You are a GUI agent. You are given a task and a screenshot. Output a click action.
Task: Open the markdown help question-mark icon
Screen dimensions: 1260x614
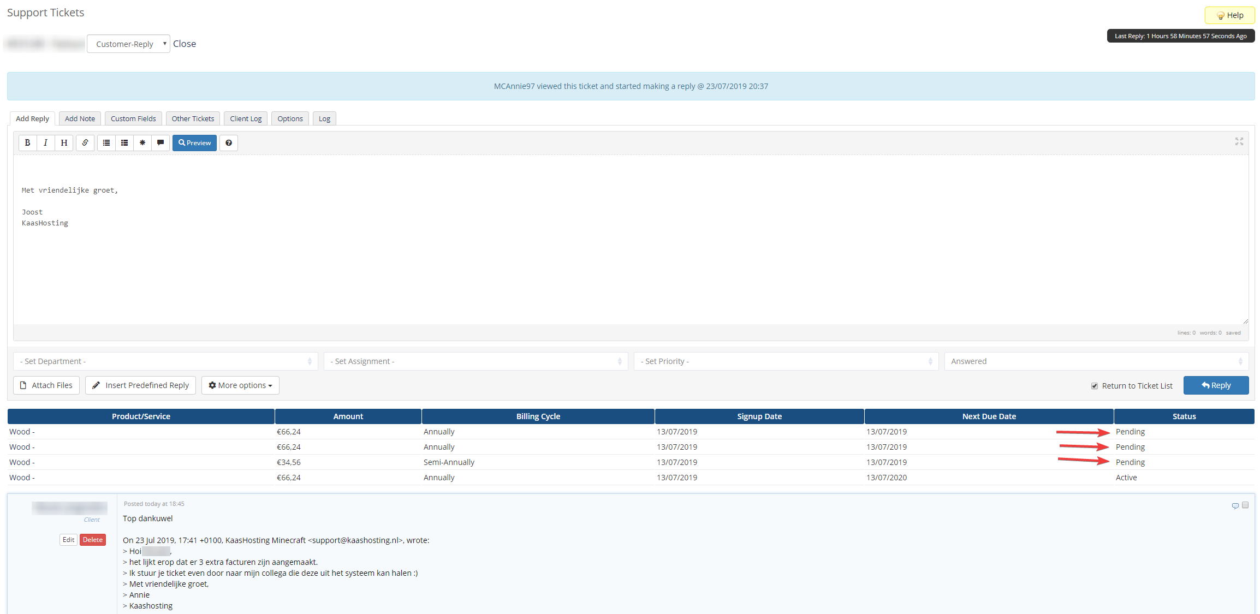(229, 143)
